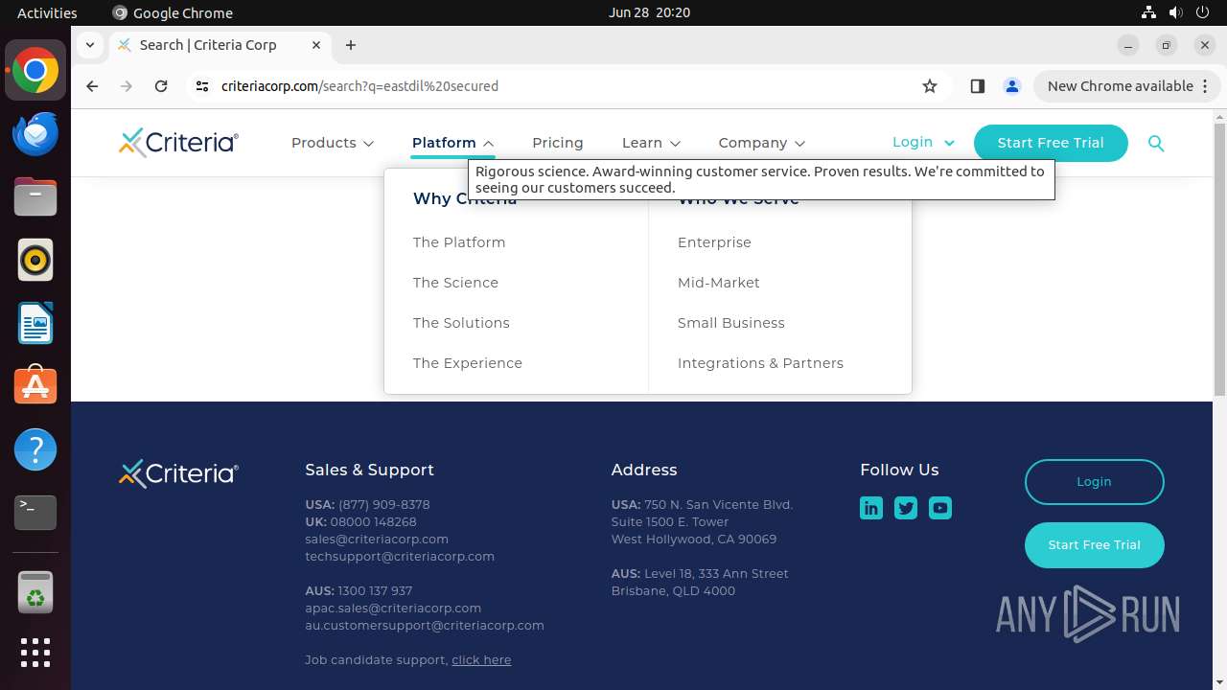Viewport: 1227px width, 690px height.
Task: Email apac.sales@criteriacorp.com link
Action: [393, 608]
